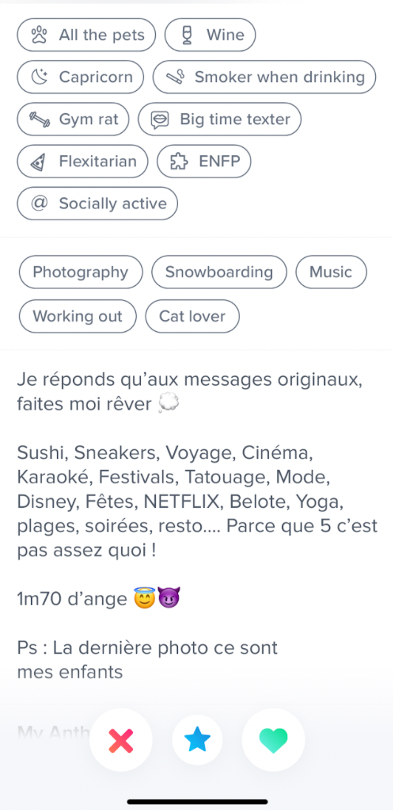Click the pizza slice icon beside Flexitarian
The image size is (393, 810).
click(x=38, y=162)
